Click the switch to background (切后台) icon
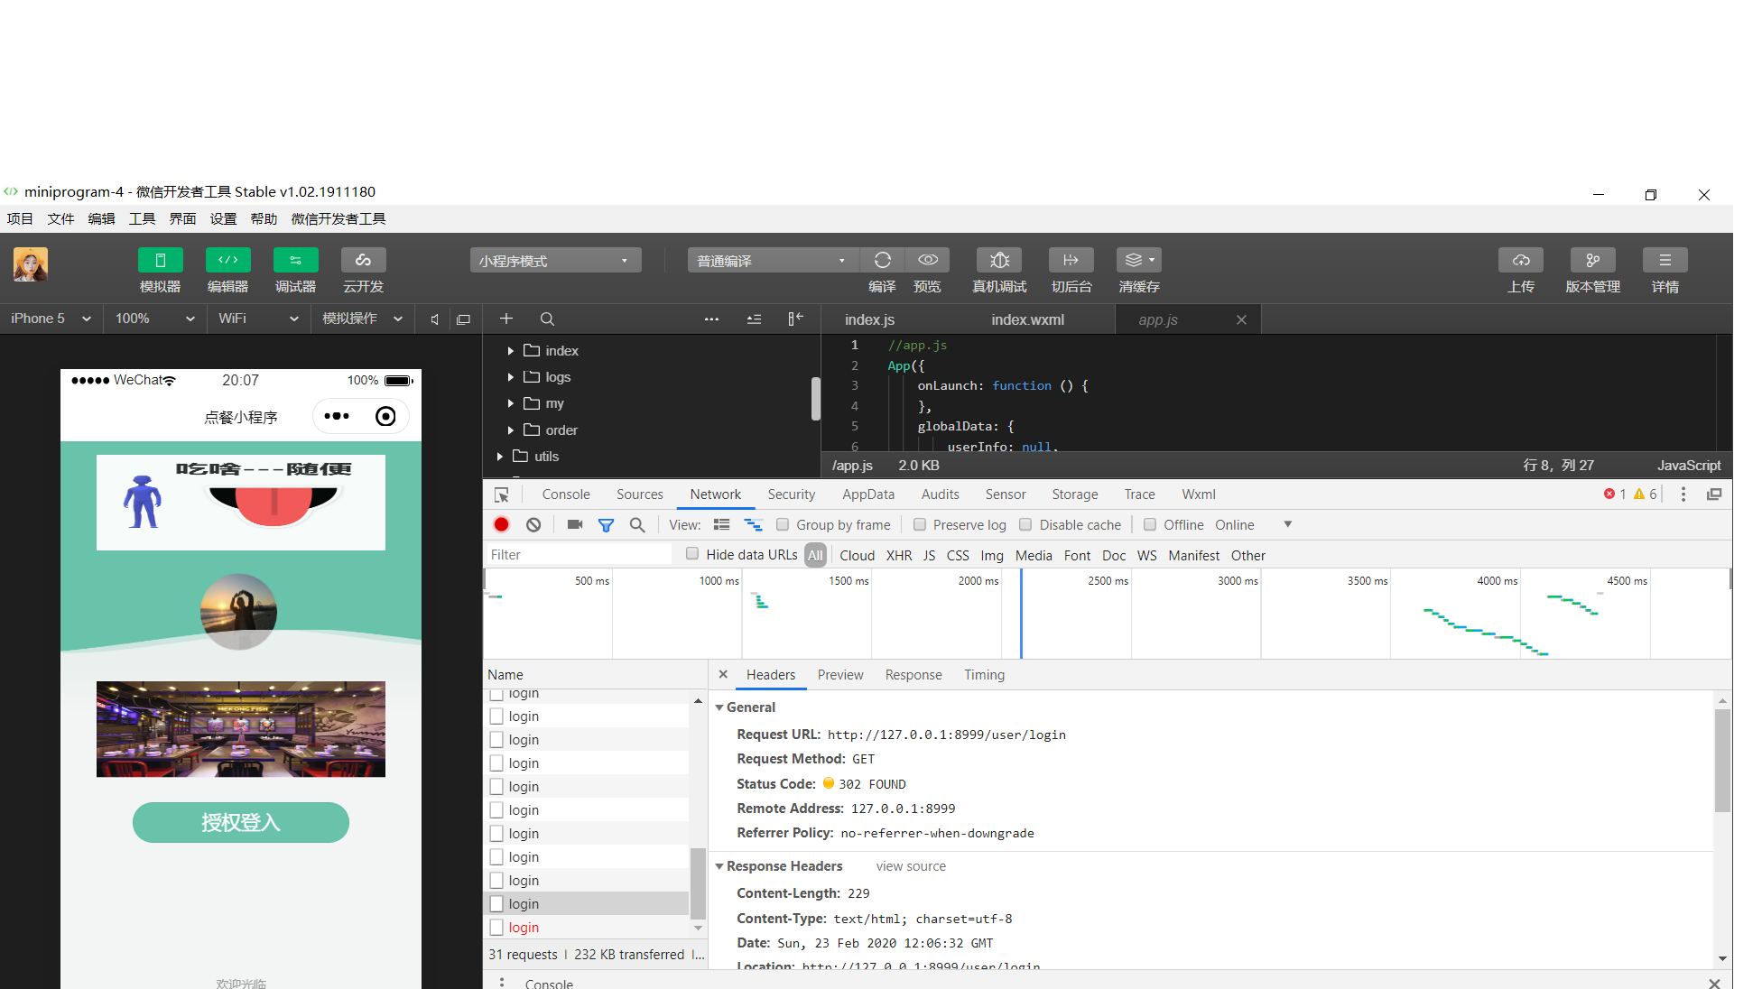1762x989 pixels. [1071, 260]
